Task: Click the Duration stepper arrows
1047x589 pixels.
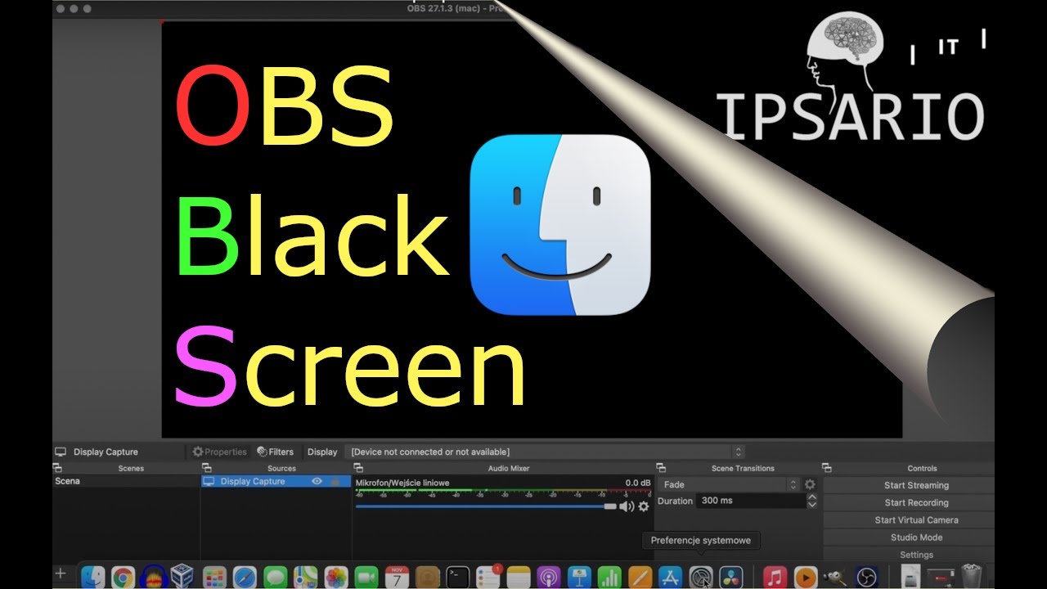Action: coord(811,501)
